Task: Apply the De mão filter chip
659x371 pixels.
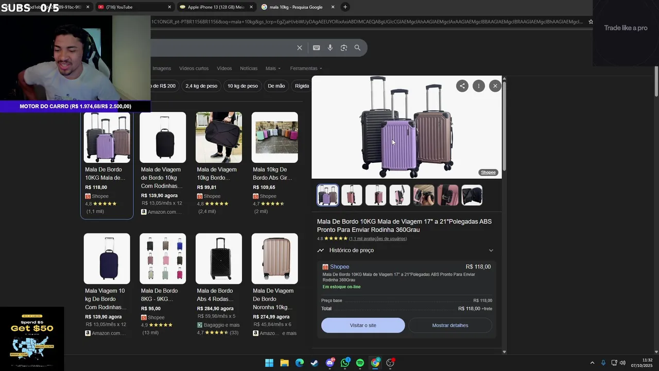Action: [276, 86]
